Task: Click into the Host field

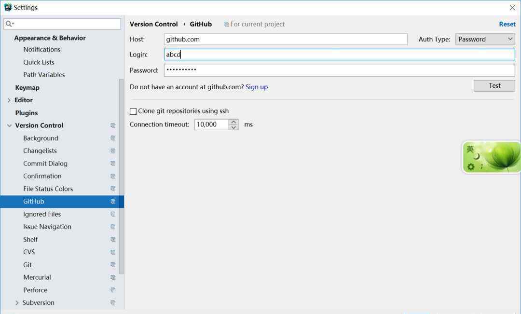Action: tap(286, 39)
